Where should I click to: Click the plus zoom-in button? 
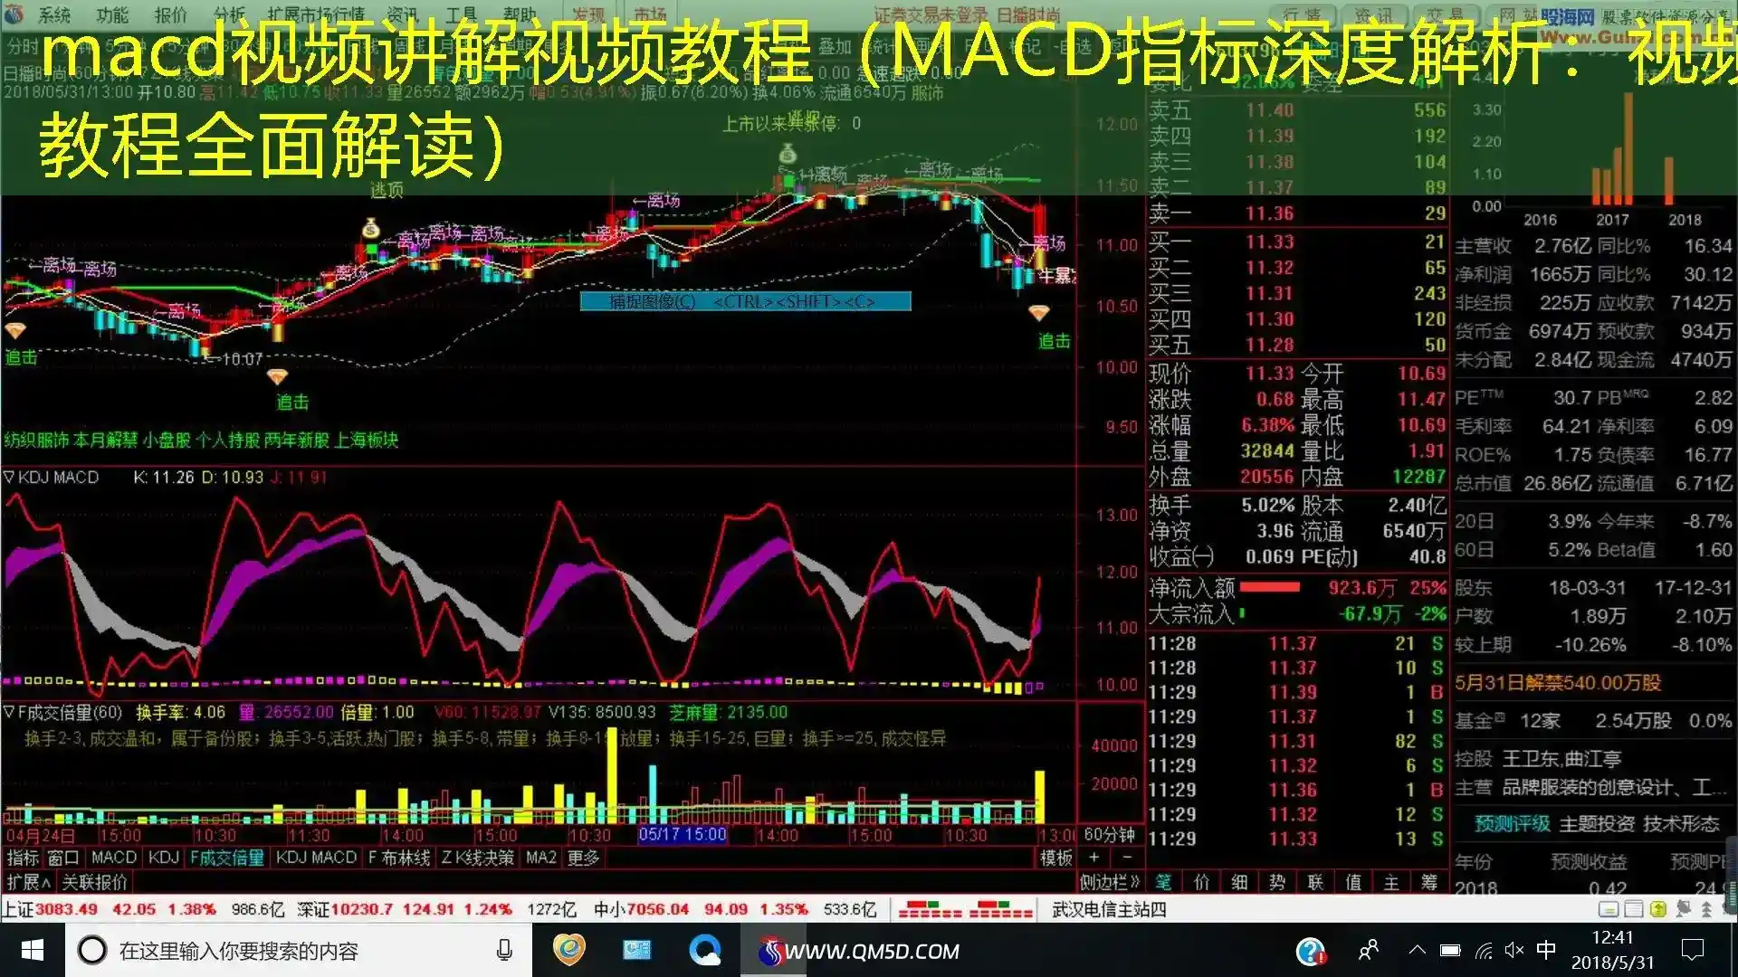click(x=1094, y=857)
